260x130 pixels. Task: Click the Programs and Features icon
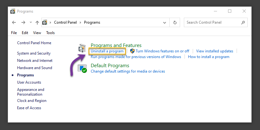coord(82,48)
